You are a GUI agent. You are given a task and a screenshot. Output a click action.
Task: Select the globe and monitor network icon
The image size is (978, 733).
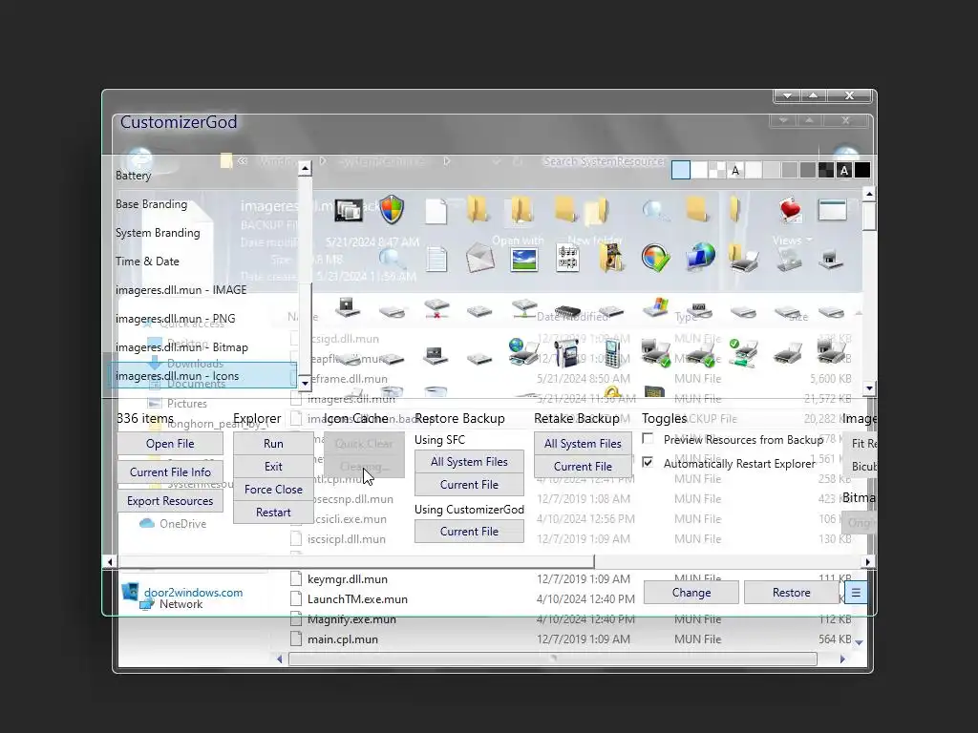(700, 258)
